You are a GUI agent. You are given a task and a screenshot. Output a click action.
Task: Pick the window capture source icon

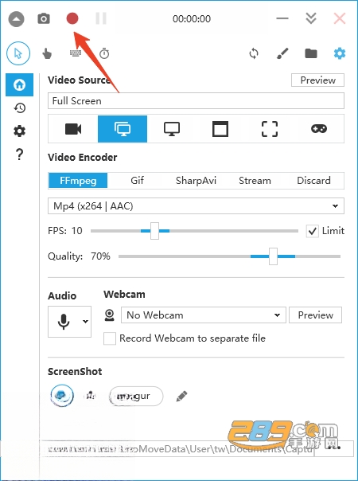click(x=220, y=129)
